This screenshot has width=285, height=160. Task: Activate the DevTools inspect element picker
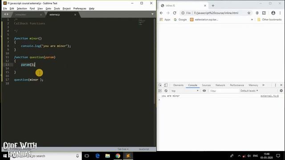(x=160, y=85)
